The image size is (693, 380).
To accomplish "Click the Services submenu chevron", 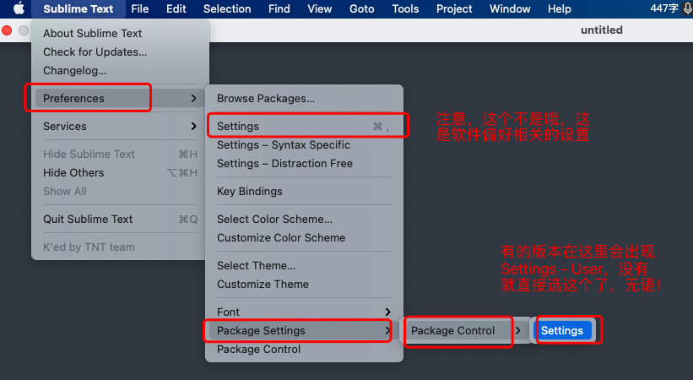I will click(x=193, y=126).
